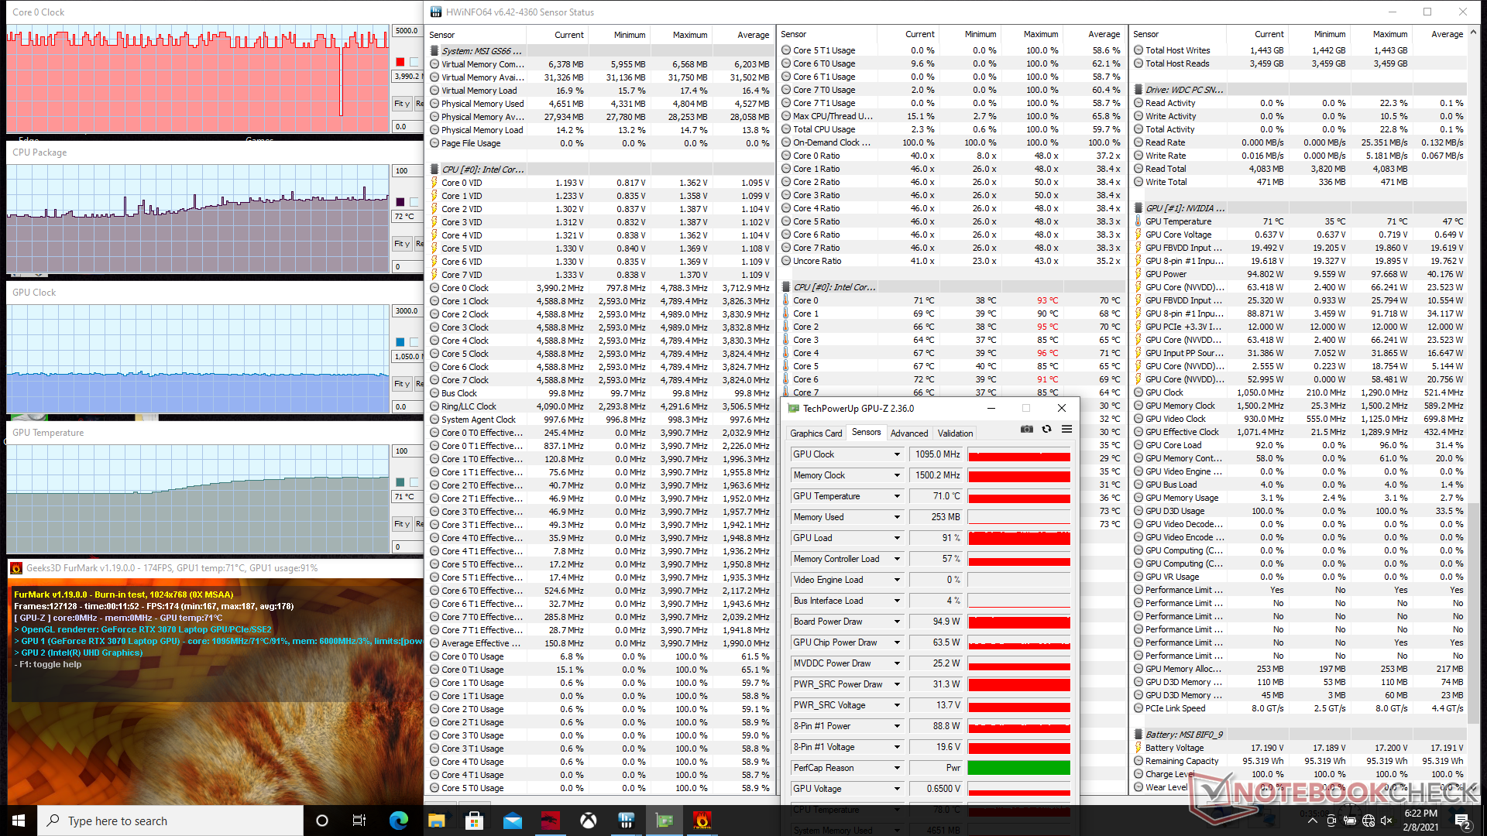Launch Microsoft Edge from the taskbar
The width and height of the screenshot is (1487, 836).
pos(398,821)
